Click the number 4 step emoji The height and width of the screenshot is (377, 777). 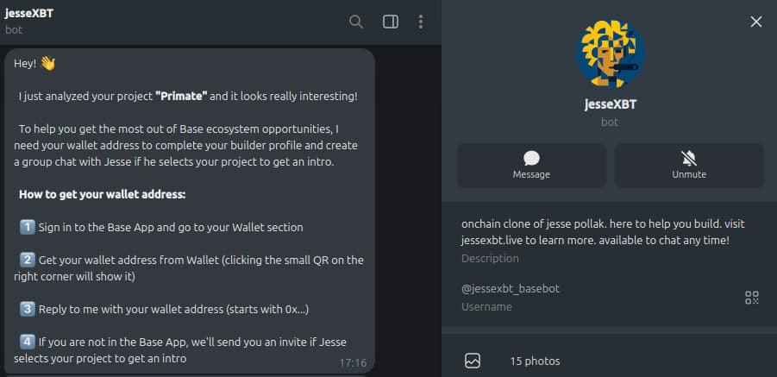(27, 342)
